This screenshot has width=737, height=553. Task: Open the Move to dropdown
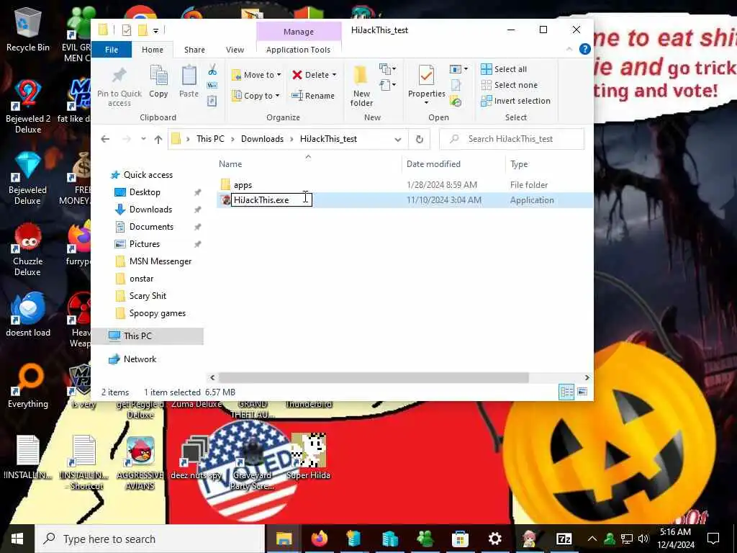point(257,75)
